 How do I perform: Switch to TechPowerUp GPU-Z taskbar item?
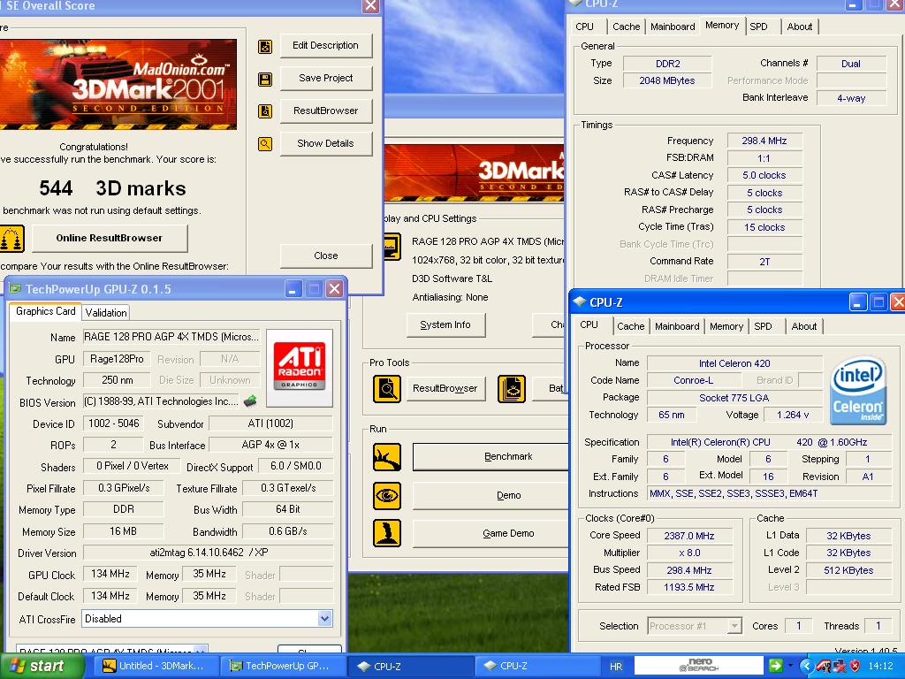point(283,666)
